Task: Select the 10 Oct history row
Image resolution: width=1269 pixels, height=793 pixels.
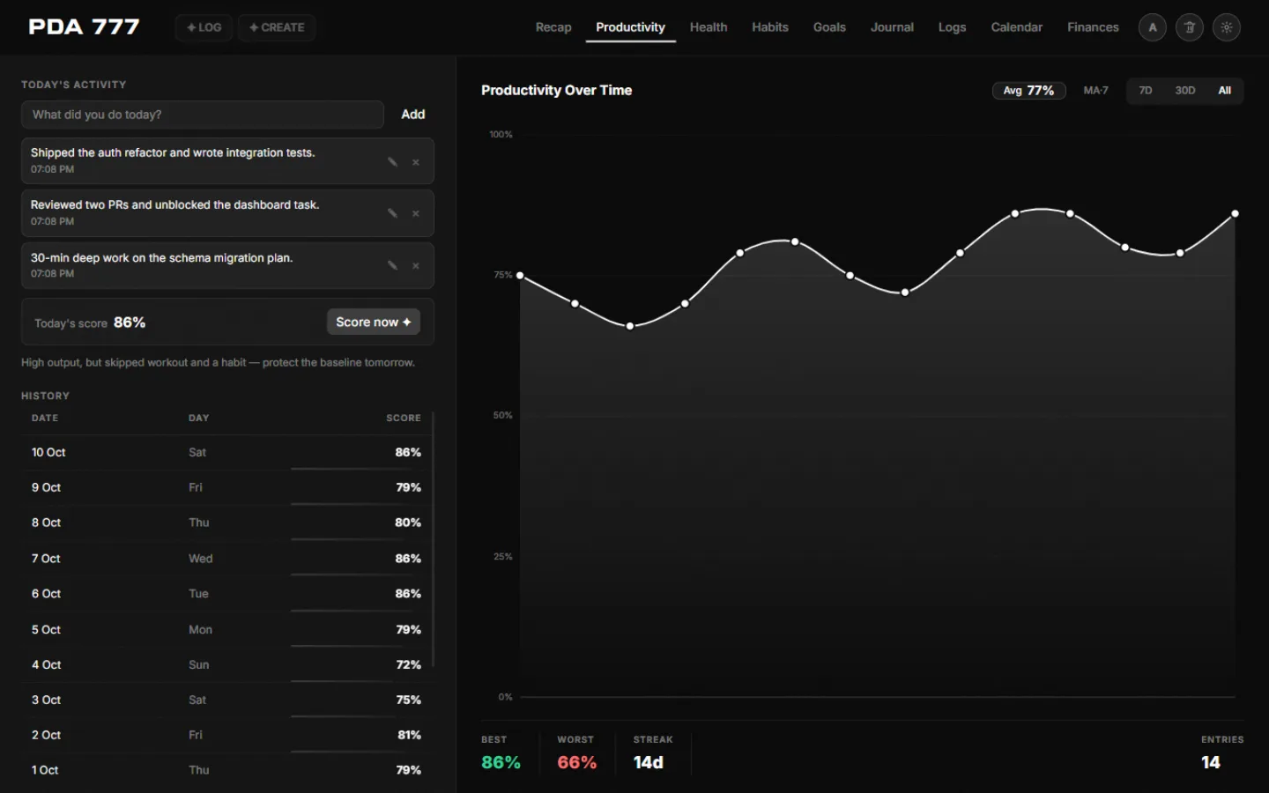Action: click(226, 452)
